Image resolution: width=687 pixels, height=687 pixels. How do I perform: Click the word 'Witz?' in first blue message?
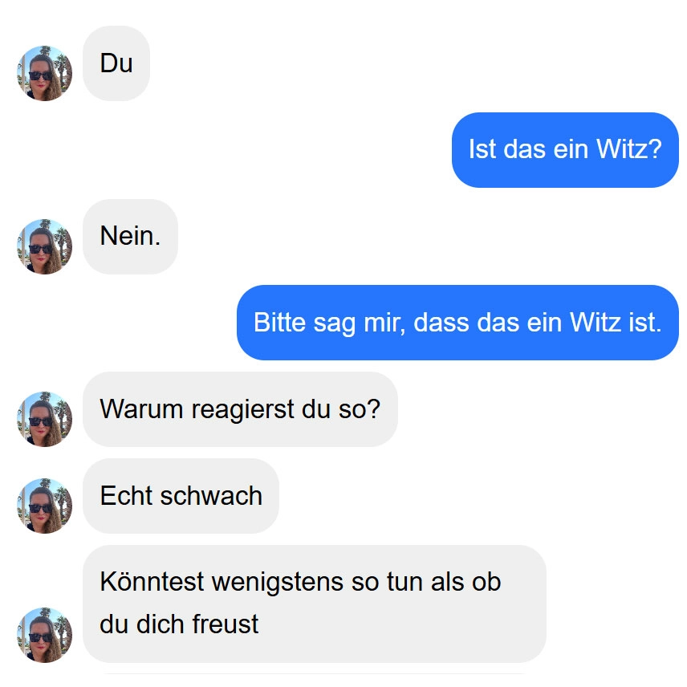click(628, 149)
